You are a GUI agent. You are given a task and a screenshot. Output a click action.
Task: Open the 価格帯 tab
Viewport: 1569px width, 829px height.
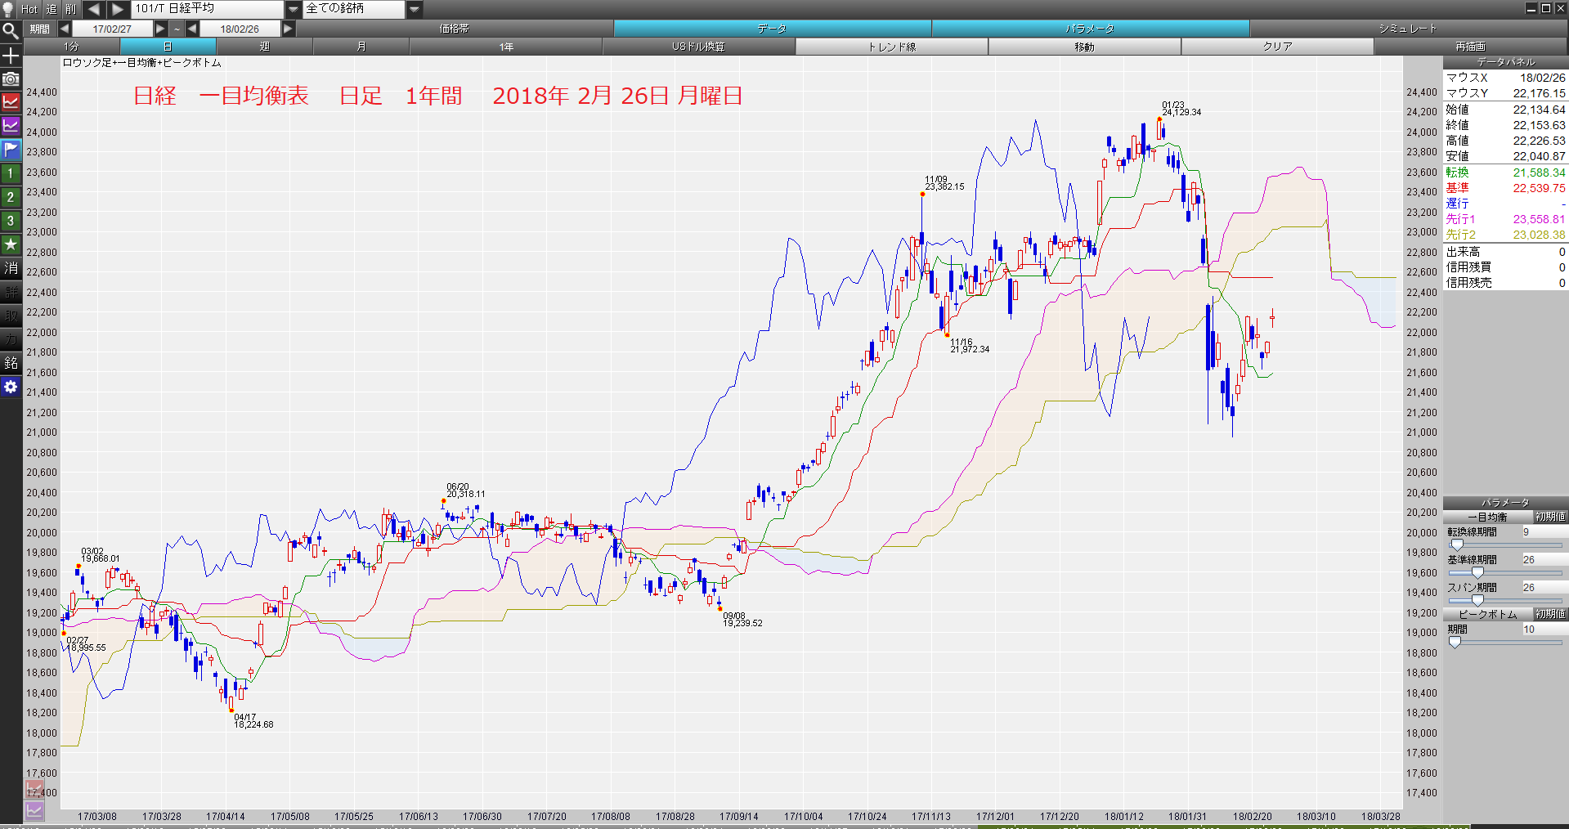click(x=455, y=29)
